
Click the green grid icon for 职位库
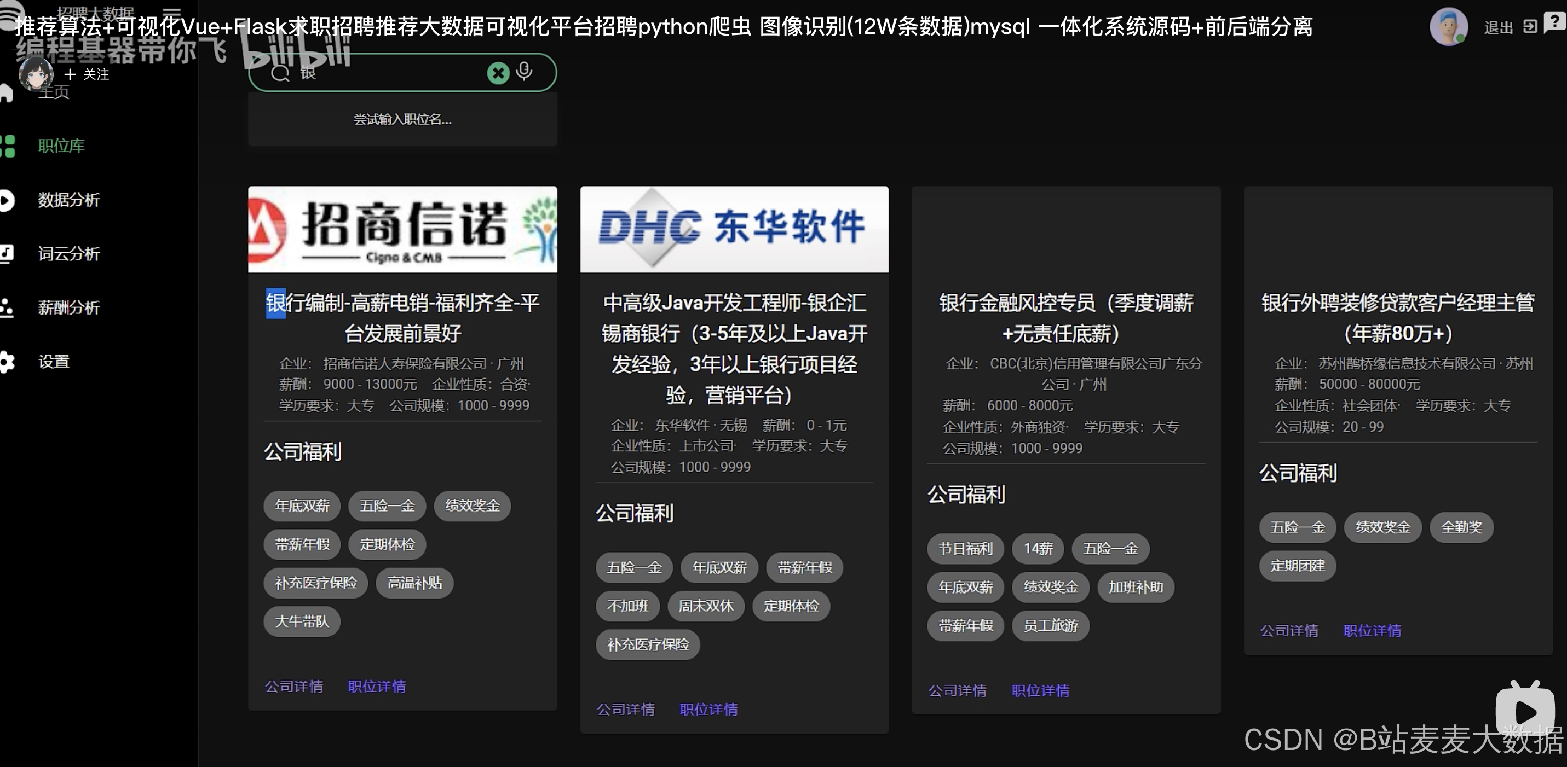click(7, 146)
